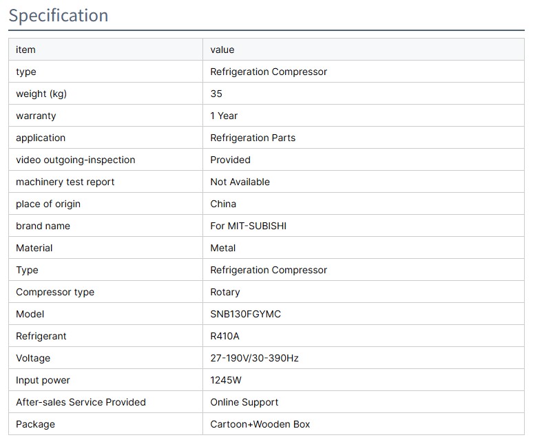The width and height of the screenshot is (533, 442).
Task: Click the 'Cartoon+Wooden Box' package value
Action: 260,424
